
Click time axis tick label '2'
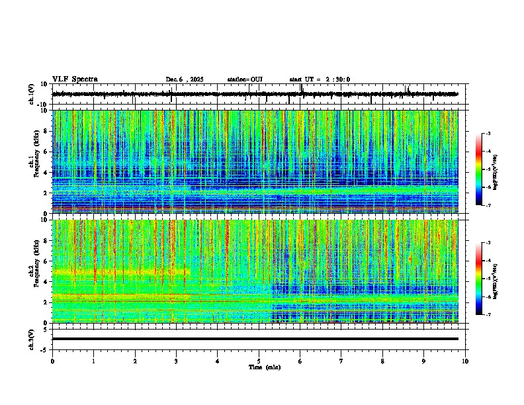click(135, 361)
